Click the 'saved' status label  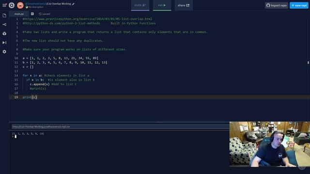pos(46,14)
